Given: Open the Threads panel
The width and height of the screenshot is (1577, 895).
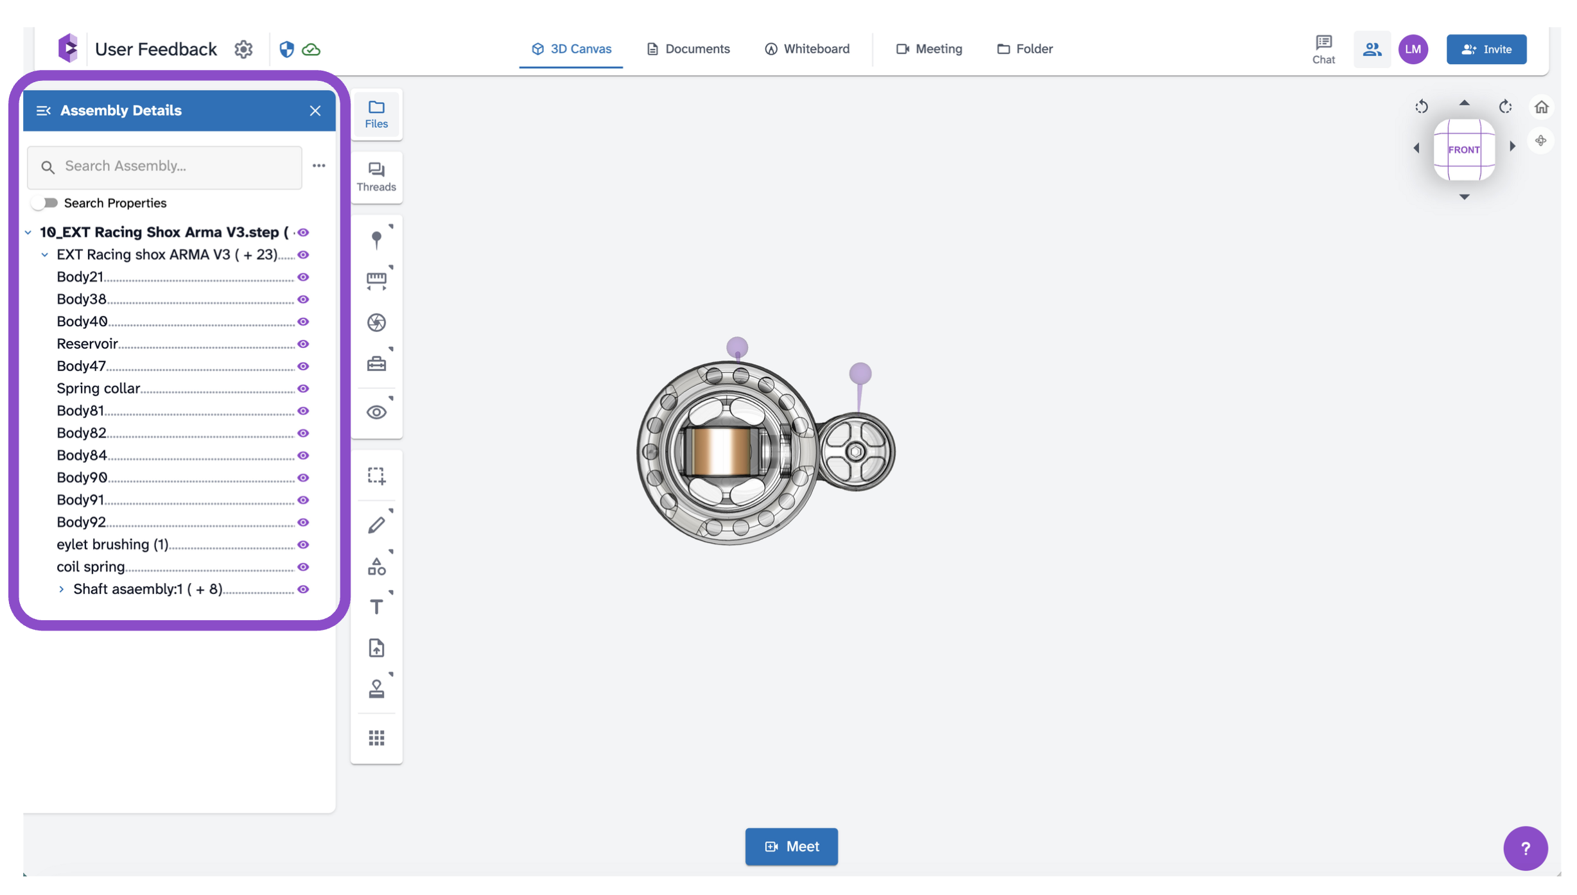Looking at the screenshot, I should [376, 177].
